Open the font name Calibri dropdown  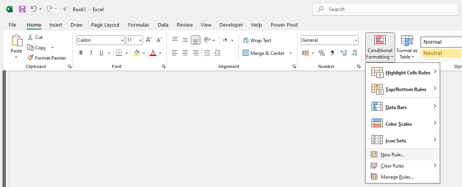[x=122, y=40]
